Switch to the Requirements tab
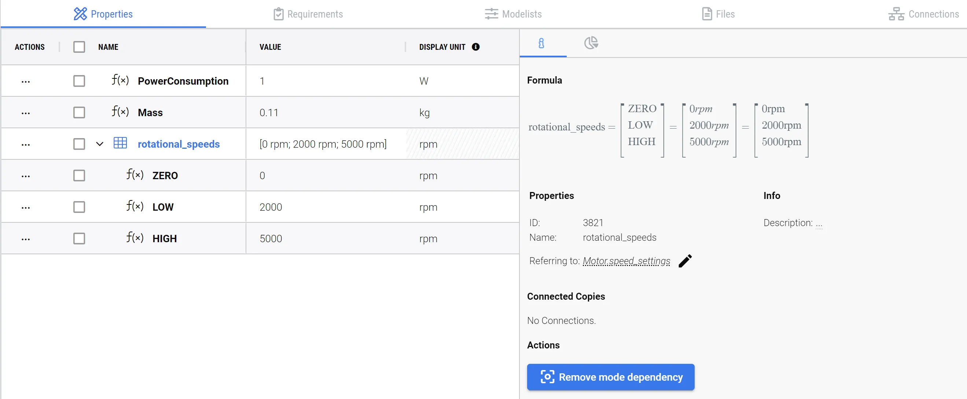The height and width of the screenshot is (399, 967). [x=308, y=14]
